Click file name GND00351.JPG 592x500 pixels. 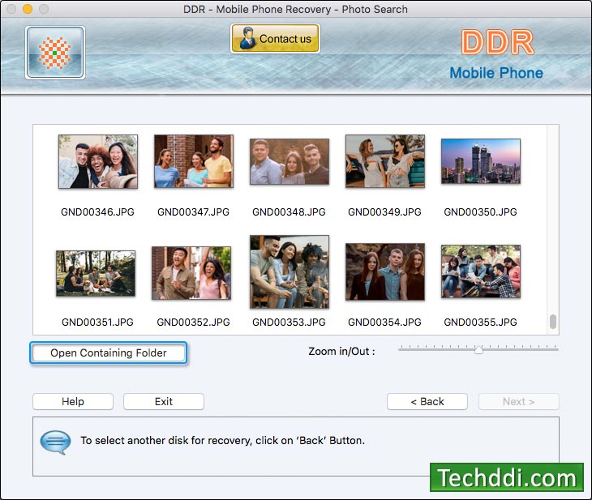[x=98, y=323]
